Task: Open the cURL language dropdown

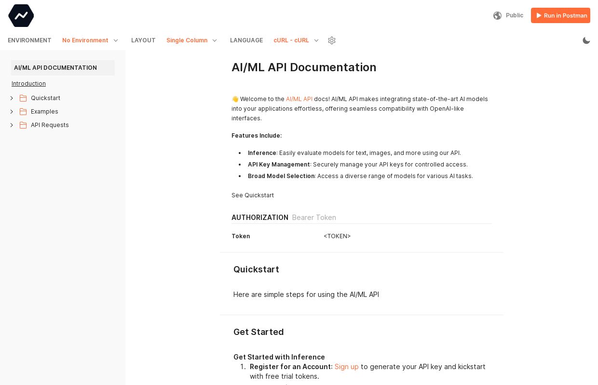Action: 296,40
